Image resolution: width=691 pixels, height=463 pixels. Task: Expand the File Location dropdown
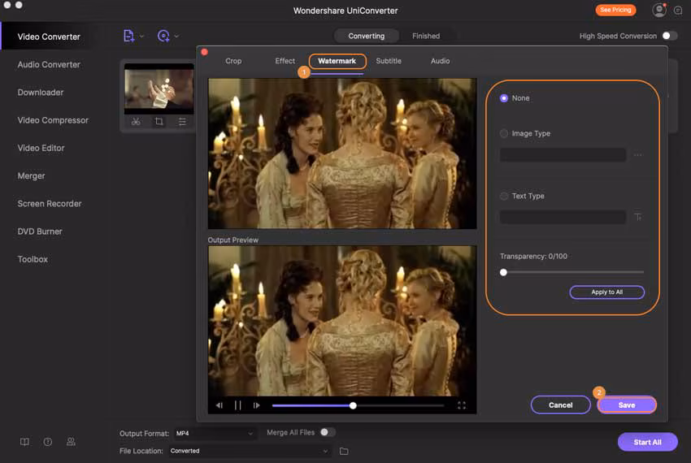click(x=250, y=451)
